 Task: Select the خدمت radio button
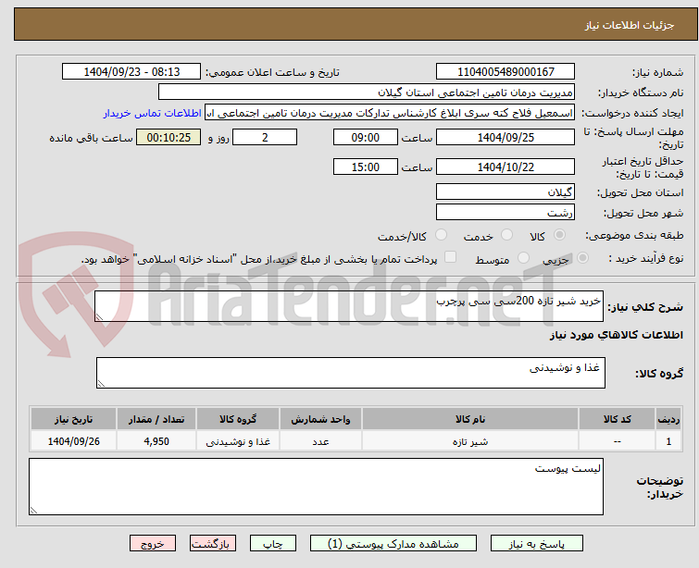pyautogui.click(x=506, y=235)
